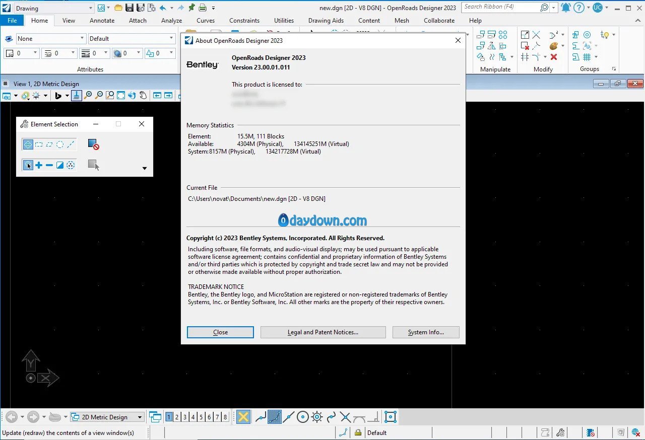Screen dimensions: 645x440
Task: Choose Circle selection method in Element Selection
Action: [x=60, y=144]
